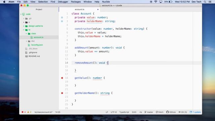Image resolution: width=215 pixels, height=121 pixels.
Task: Open tsconfig.json file
Action: pos(37,45)
